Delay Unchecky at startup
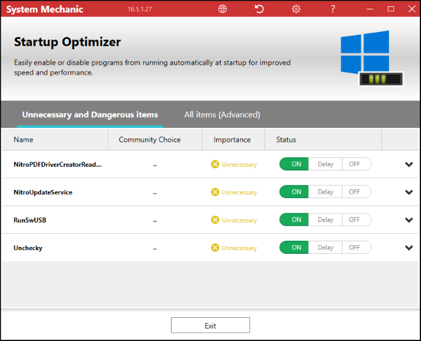This screenshot has width=421, height=341. pyautogui.click(x=325, y=248)
